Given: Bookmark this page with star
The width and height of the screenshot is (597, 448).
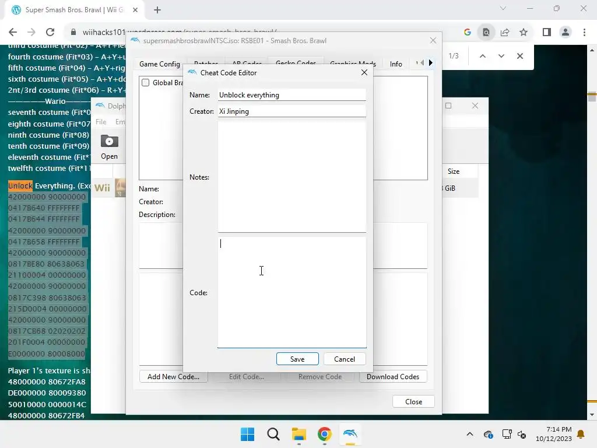Looking at the screenshot, I should (524, 32).
